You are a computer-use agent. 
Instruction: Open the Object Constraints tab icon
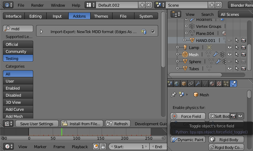[191, 84]
